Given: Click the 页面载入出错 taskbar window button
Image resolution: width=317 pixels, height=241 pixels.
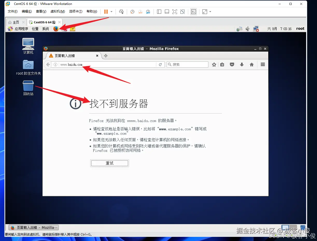Looking at the screenshot, I should (34, 228).
